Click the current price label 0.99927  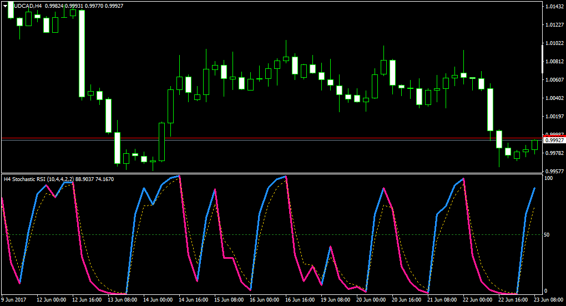click(554, 140)
